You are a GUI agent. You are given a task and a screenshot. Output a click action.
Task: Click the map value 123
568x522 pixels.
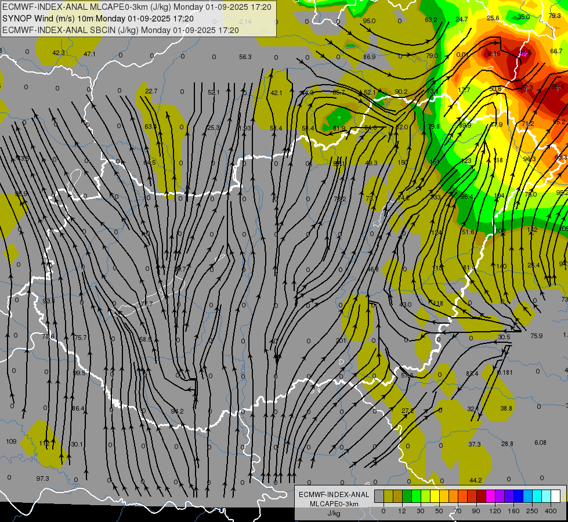click(x=466, y=161)
